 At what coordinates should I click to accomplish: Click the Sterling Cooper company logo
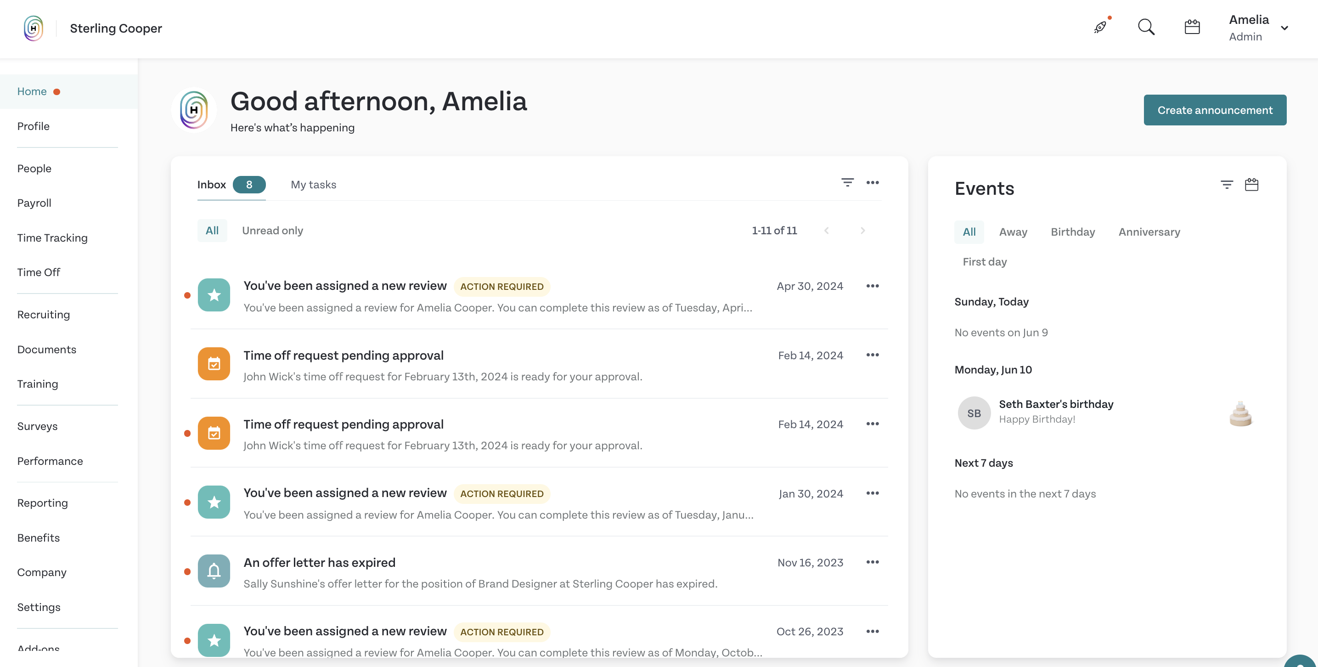coord(33,28)
